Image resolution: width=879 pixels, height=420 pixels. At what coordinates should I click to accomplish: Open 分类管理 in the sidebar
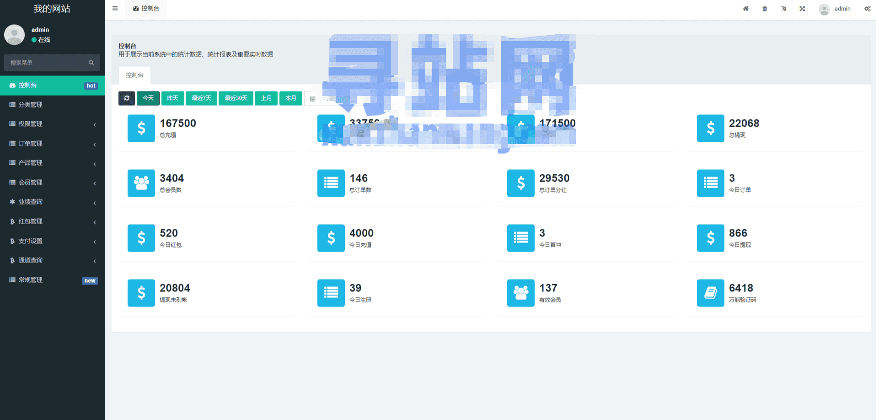pos(52,105)
